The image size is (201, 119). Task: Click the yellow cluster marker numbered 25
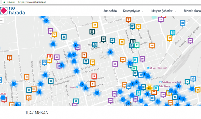(149, 88)
